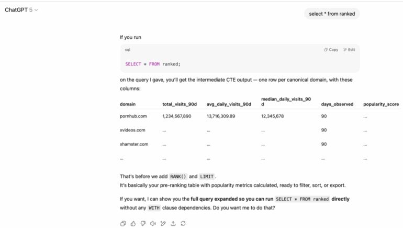Give the response a thumbs up
The image size is (403, 230).
pyautogui.click(x=133, y=224)
